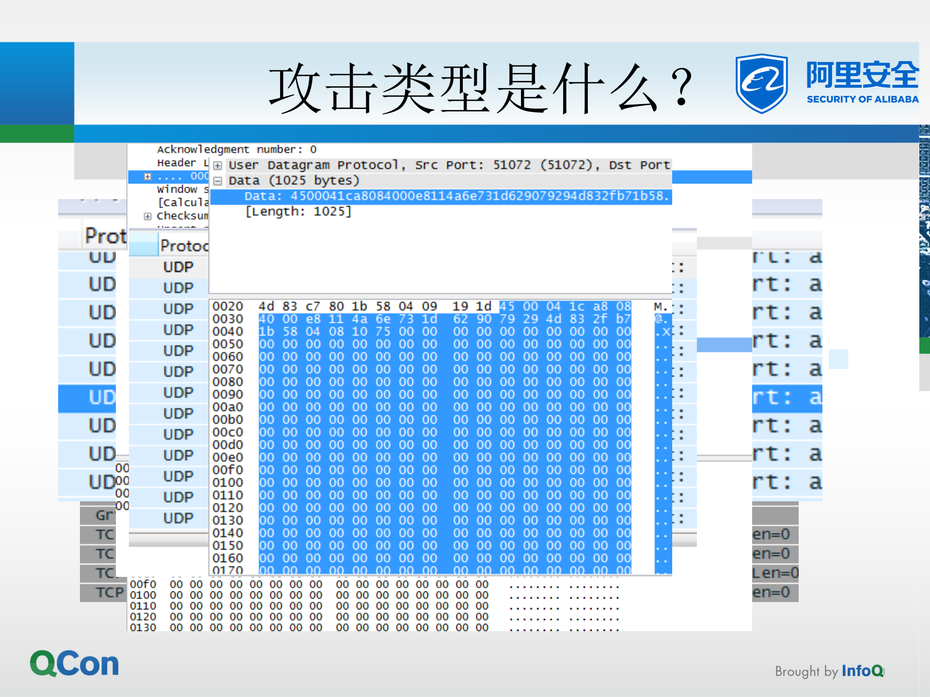Expand the flags field below Header Length
Viewport: 930px width, 697px height.
point(147,176)
